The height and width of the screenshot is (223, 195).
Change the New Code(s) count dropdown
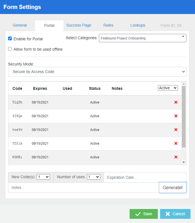coord(43,177)
